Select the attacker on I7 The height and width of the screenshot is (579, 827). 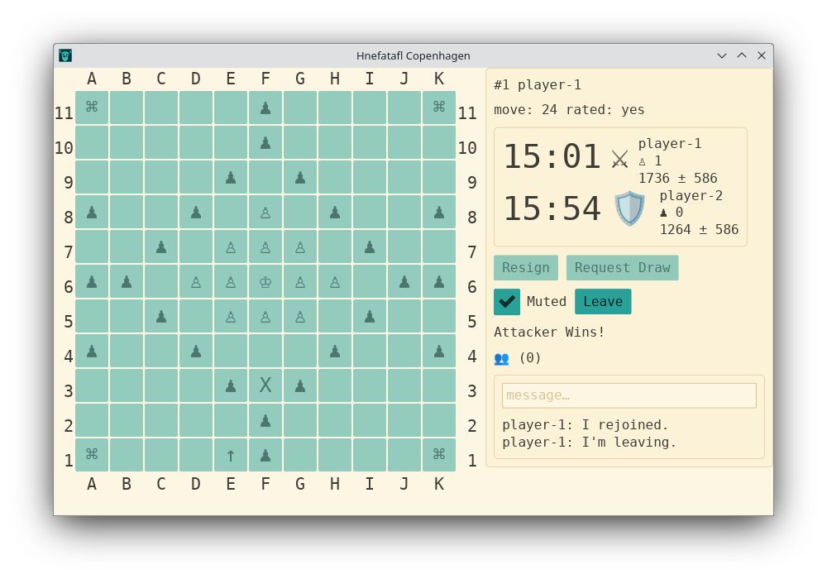[370, 247]
